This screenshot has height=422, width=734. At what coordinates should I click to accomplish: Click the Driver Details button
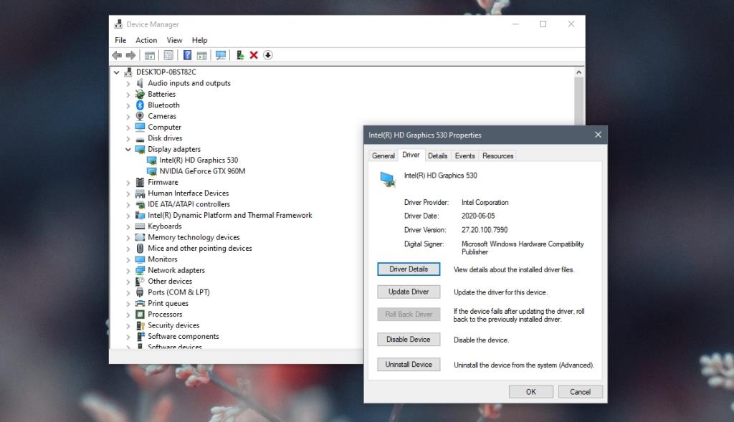point(408,269)
